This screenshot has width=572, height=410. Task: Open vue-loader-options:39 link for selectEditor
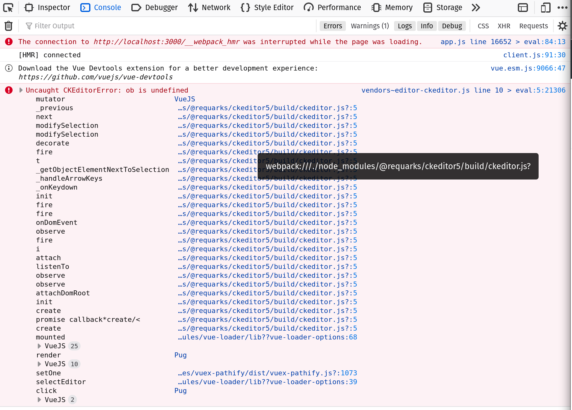coord(267,382)
